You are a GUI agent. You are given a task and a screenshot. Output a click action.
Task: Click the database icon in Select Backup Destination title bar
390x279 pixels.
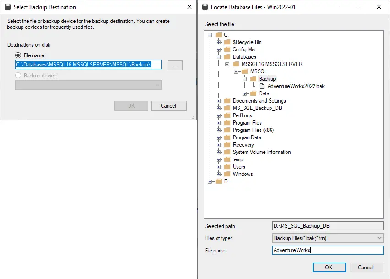coord(8,7)
